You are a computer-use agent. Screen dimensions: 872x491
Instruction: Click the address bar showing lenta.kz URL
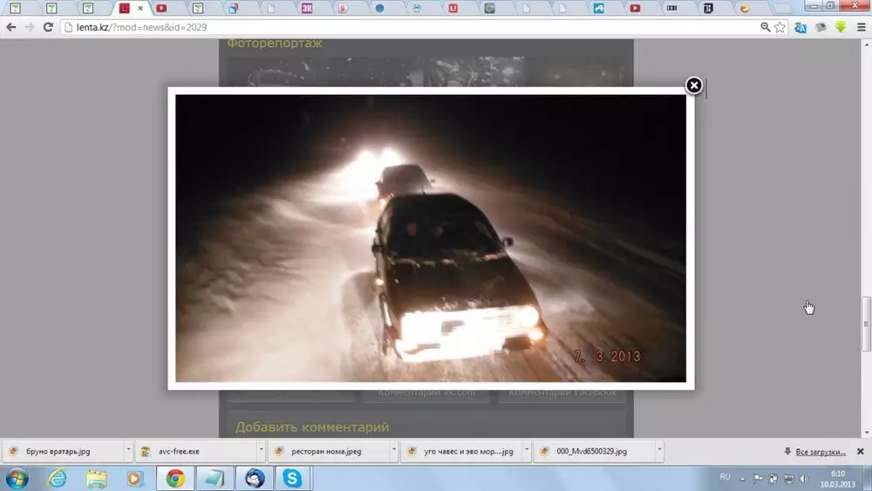coord(392,27)
